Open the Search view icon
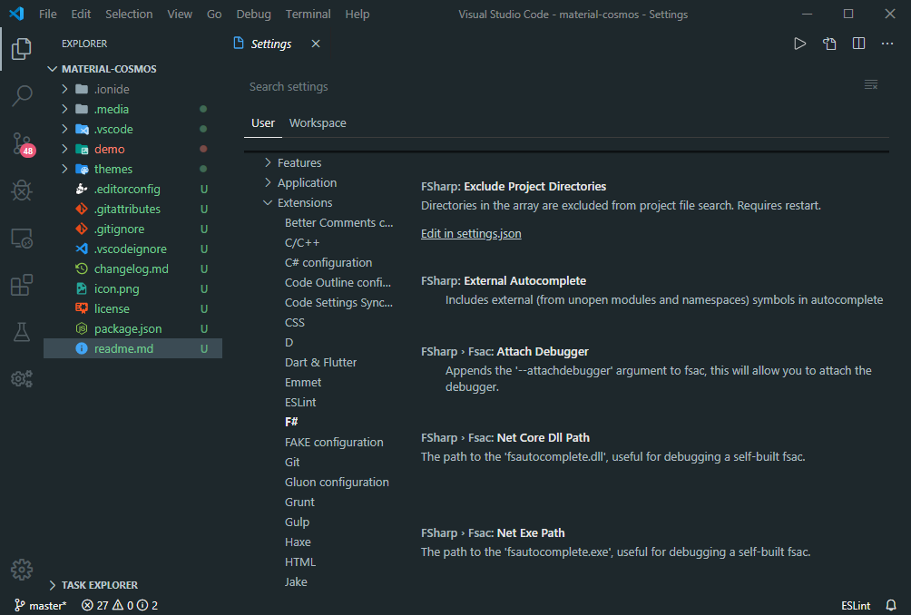The image size is (911, 615). 22,95
